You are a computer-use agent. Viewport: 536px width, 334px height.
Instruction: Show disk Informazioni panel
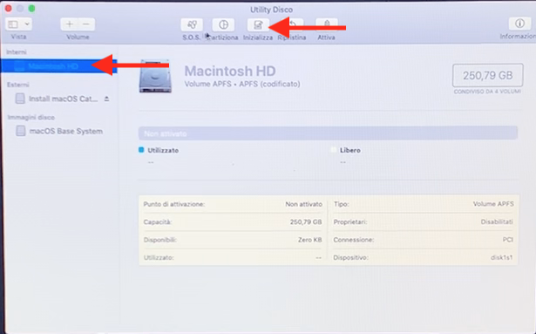pos(519,24)
